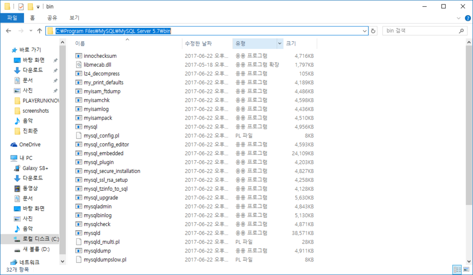
Task: Sort by 유형 column header
Action: 254,44
